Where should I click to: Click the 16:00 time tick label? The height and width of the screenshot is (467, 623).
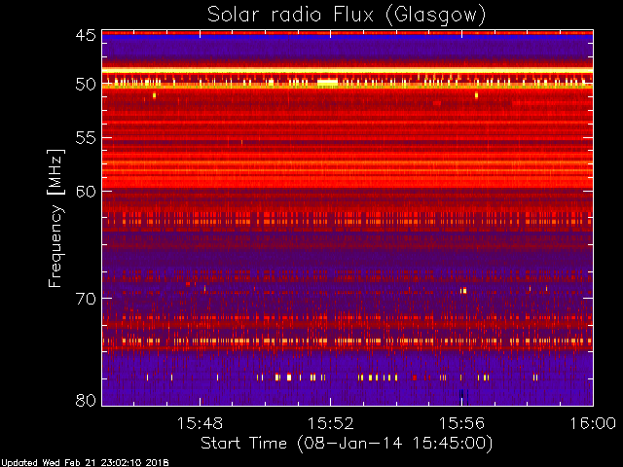(x=593, y=423)
